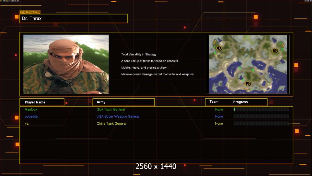
Task: Click 'Total Versatility in Strategy' description text
Action: pyautogui.click(x=139, y=54)
